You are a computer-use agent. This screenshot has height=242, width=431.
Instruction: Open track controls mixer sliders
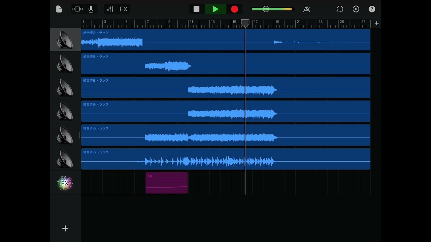click(x=110, y=9)
